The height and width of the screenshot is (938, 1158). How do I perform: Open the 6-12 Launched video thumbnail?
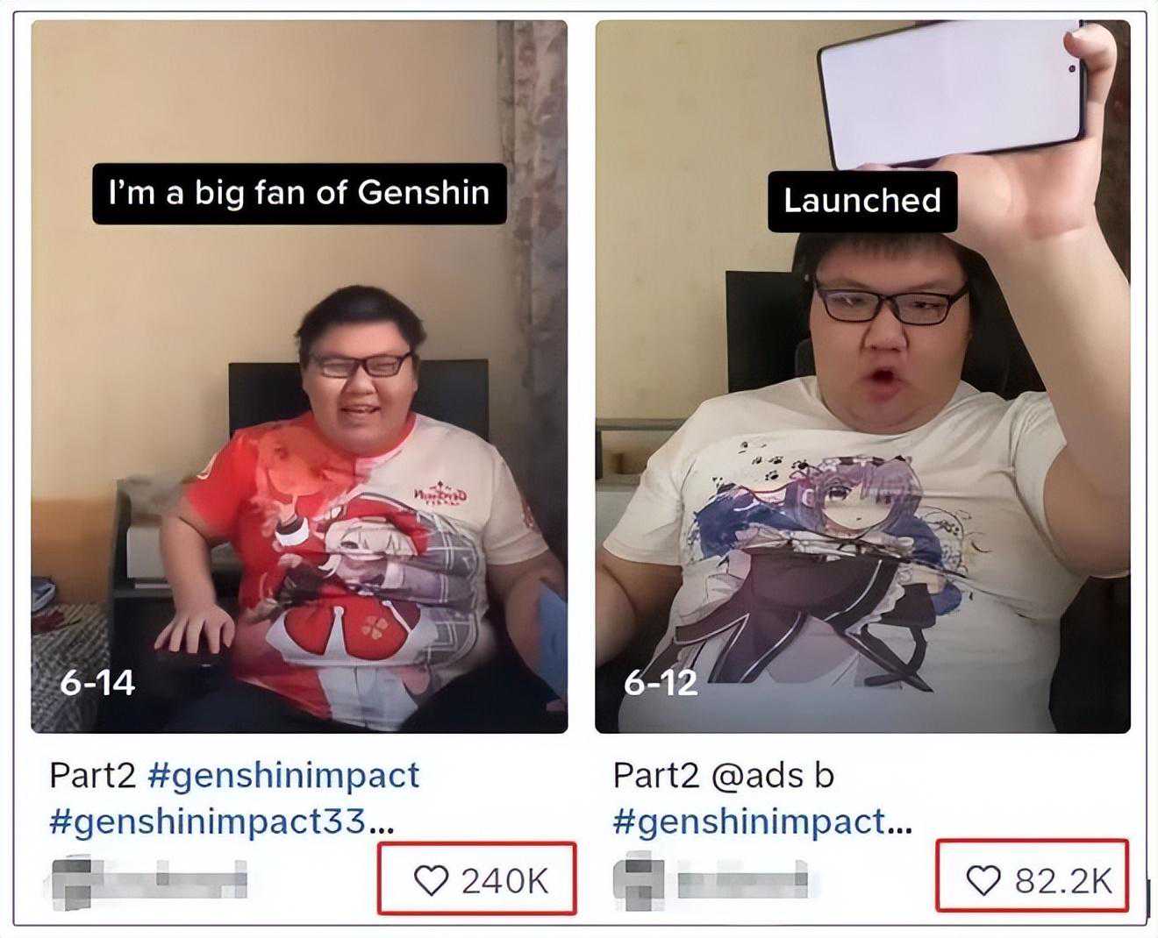(x=862, y=377)
